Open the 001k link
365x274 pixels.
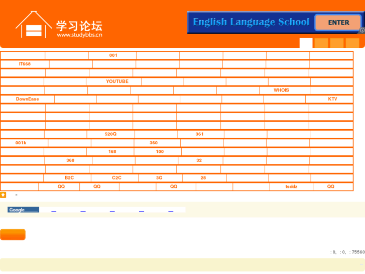21,143
